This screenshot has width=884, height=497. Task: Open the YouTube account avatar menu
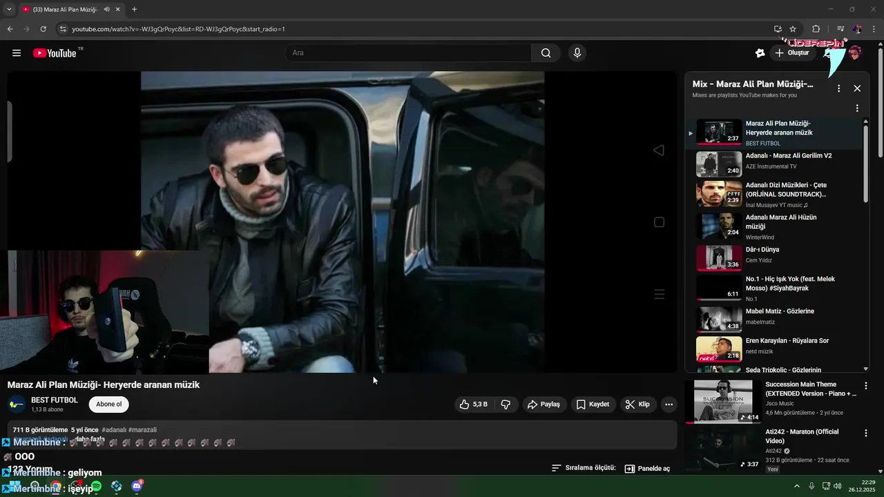855,53
